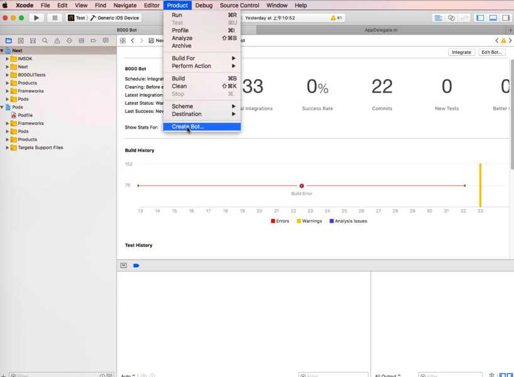
Task: Select the Standard editor icon
Action: (x=438, y=18)
